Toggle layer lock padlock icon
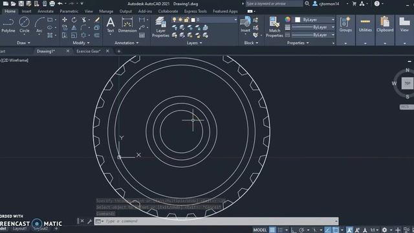The height and width of the screenshot is (233, 414). [187, 20]
